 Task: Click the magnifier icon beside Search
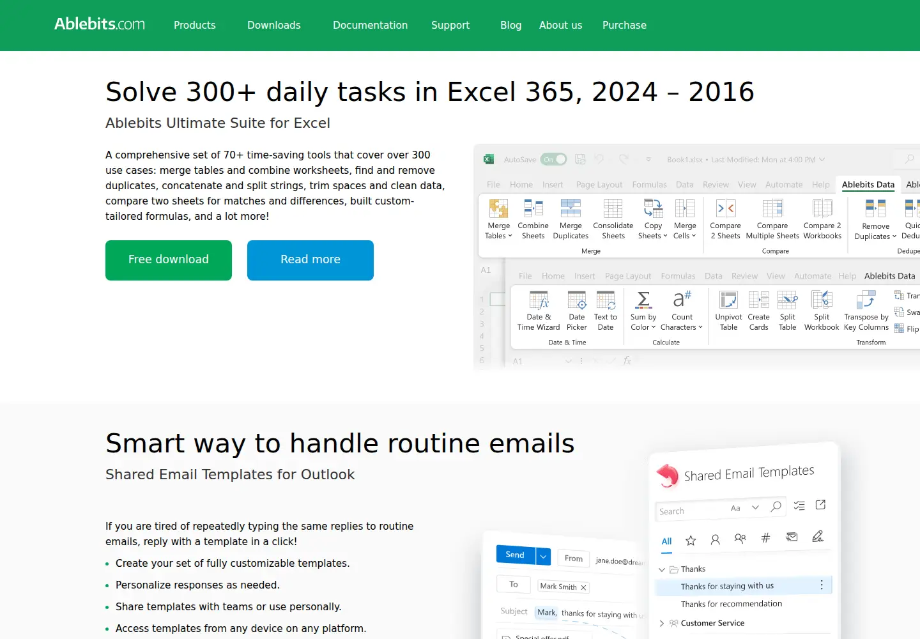776,507
